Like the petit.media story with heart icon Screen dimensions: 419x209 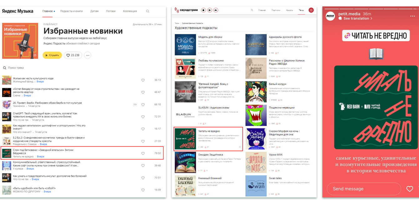tap(410, 189)
